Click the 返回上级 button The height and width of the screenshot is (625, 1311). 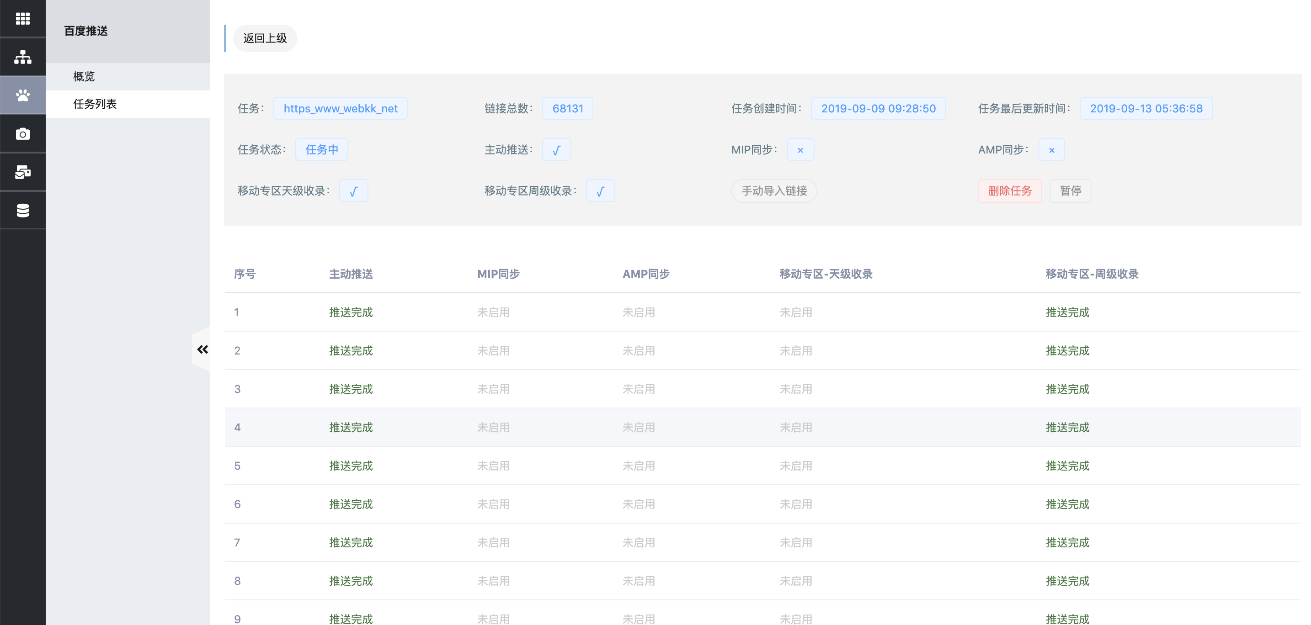coord(265,39)
